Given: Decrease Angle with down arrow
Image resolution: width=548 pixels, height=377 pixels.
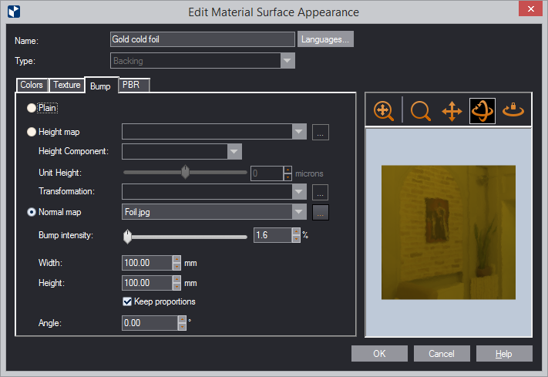Looking at the screenshot, I should 182,327.
